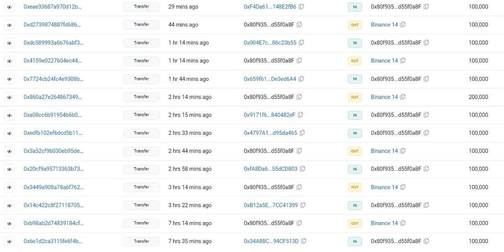Open the transaction preview eye for 0xeae33687a970d12b
Screen dimensions: 504x252
9,6
